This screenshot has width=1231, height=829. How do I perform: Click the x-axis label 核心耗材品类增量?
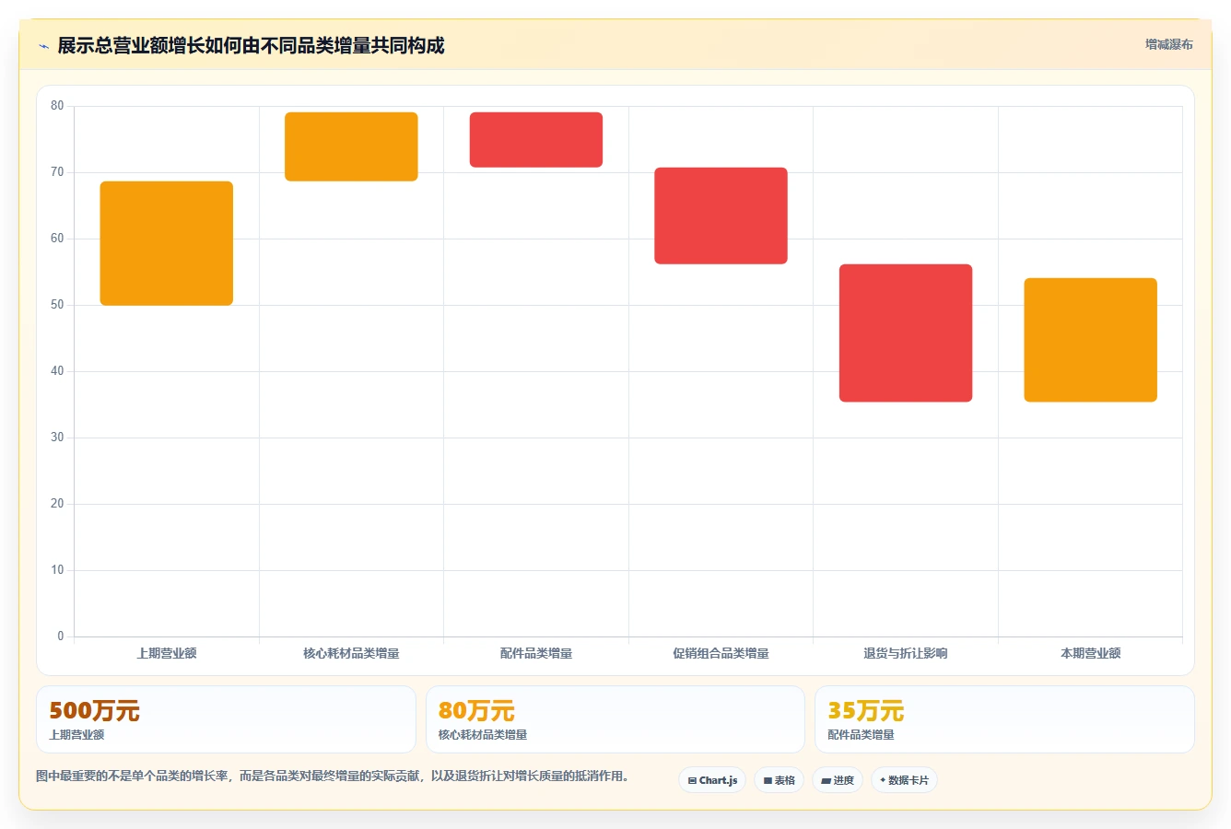[351, 653]
